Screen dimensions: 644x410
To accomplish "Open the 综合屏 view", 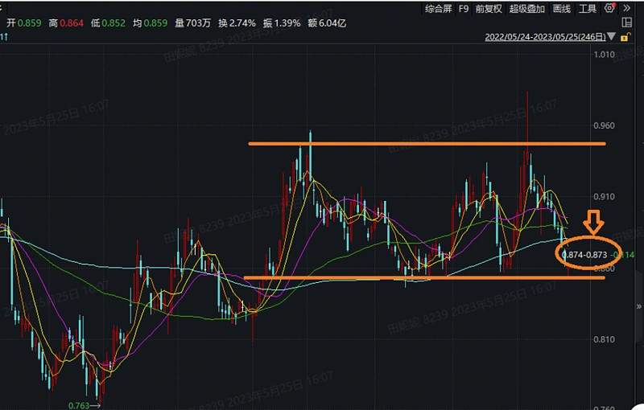I will pyautogui.click(x=438, y=9).
